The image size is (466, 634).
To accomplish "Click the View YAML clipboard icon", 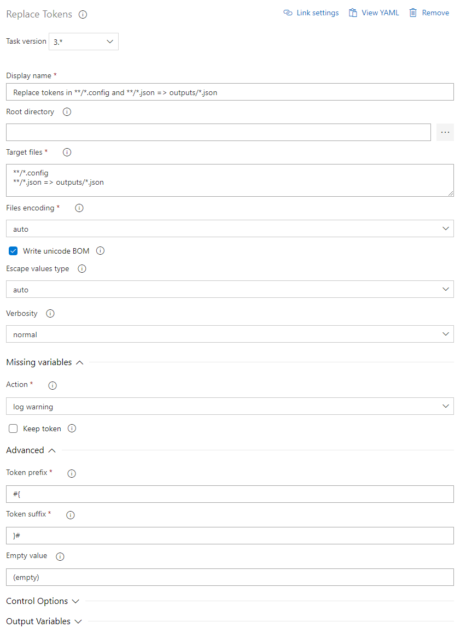I will pos(353,13).
